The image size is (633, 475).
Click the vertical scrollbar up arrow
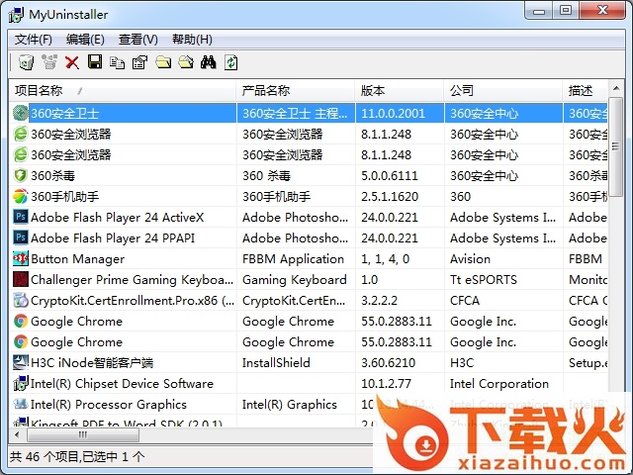click(616, 88)
